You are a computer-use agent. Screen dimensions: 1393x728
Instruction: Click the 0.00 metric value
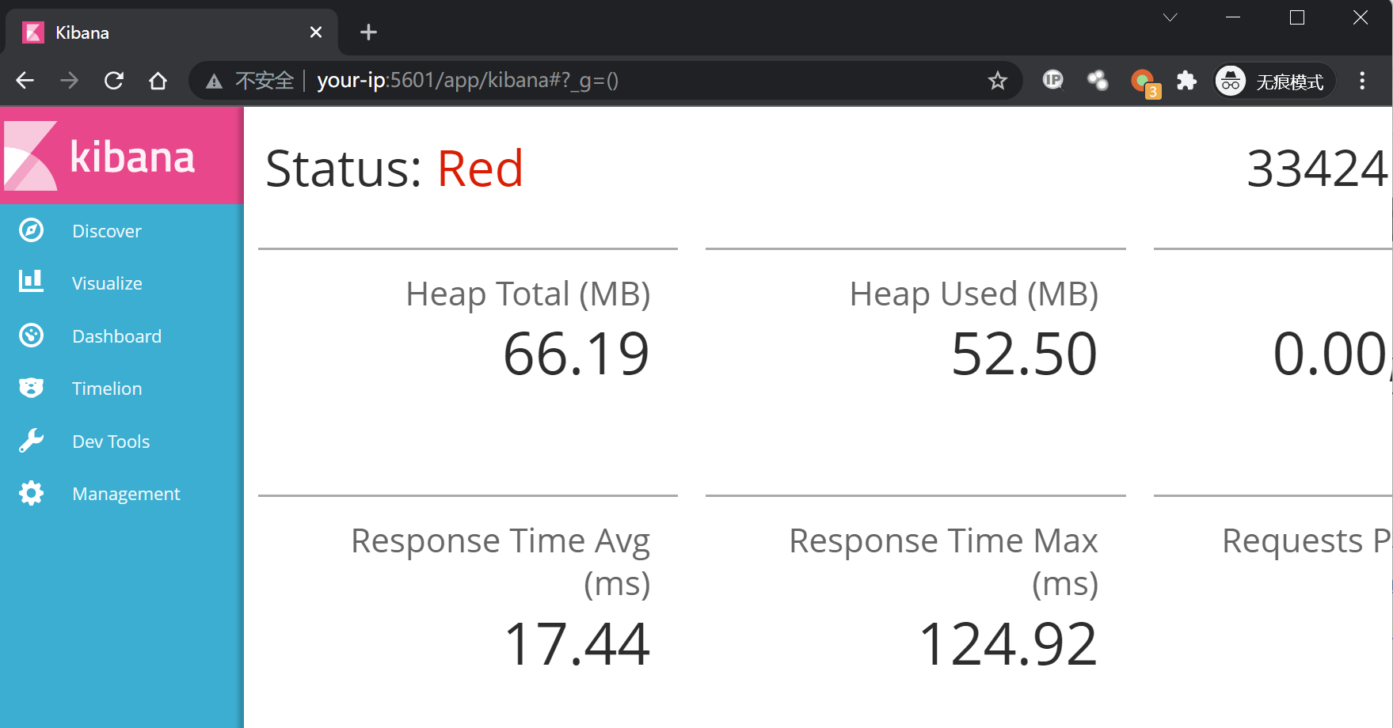click(x=1330, y=354)
